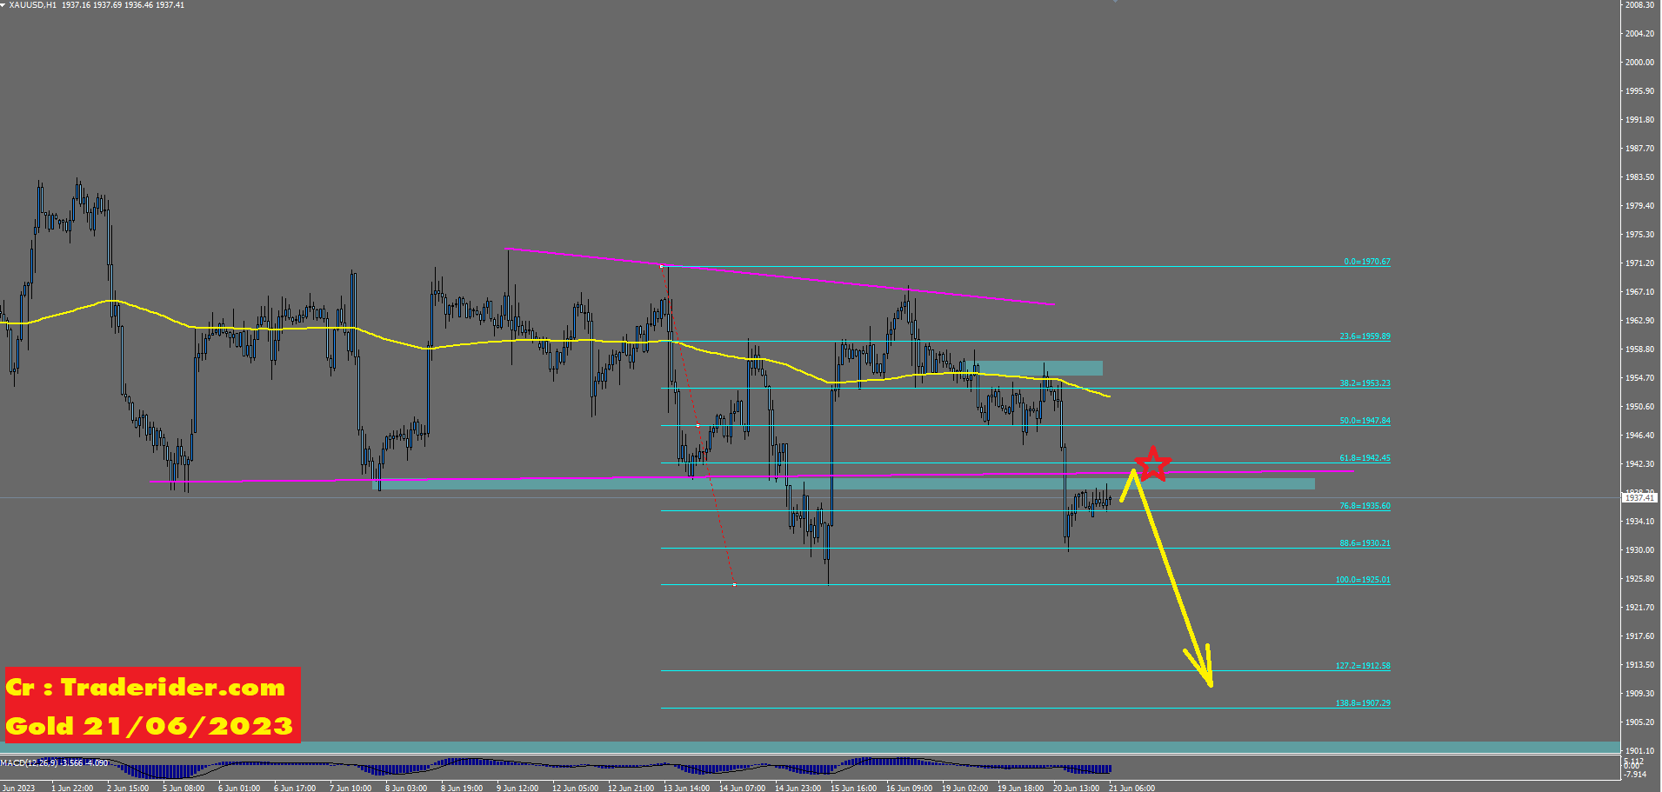Click the Gold 21/06/2023 caption
The width and height of the screenshot is (1662, 792).
click(150, 726)
